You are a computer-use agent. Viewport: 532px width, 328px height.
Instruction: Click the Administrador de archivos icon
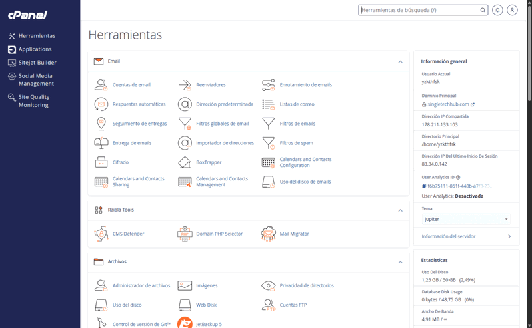(x=101, y=285)
